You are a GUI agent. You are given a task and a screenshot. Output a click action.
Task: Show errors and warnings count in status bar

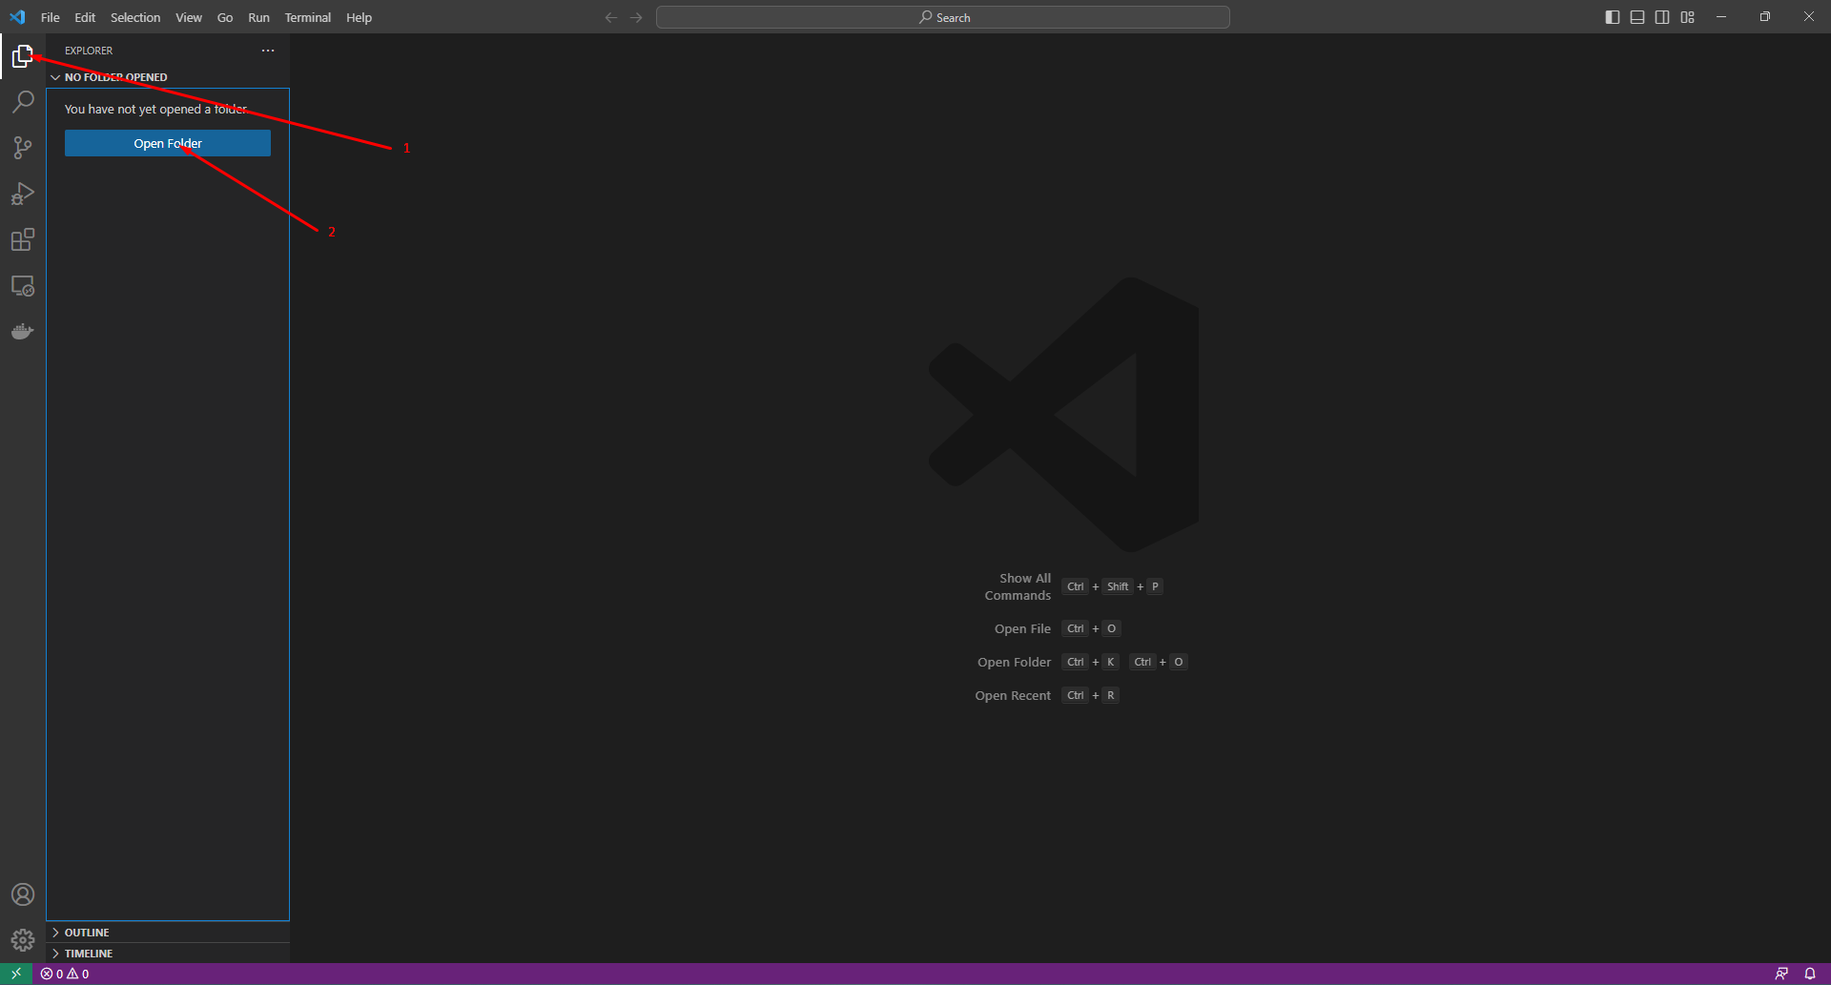pos(65,974)
